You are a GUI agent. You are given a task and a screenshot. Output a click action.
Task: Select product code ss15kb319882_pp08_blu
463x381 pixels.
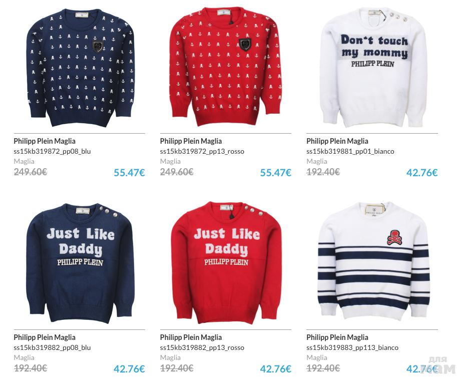52,347
